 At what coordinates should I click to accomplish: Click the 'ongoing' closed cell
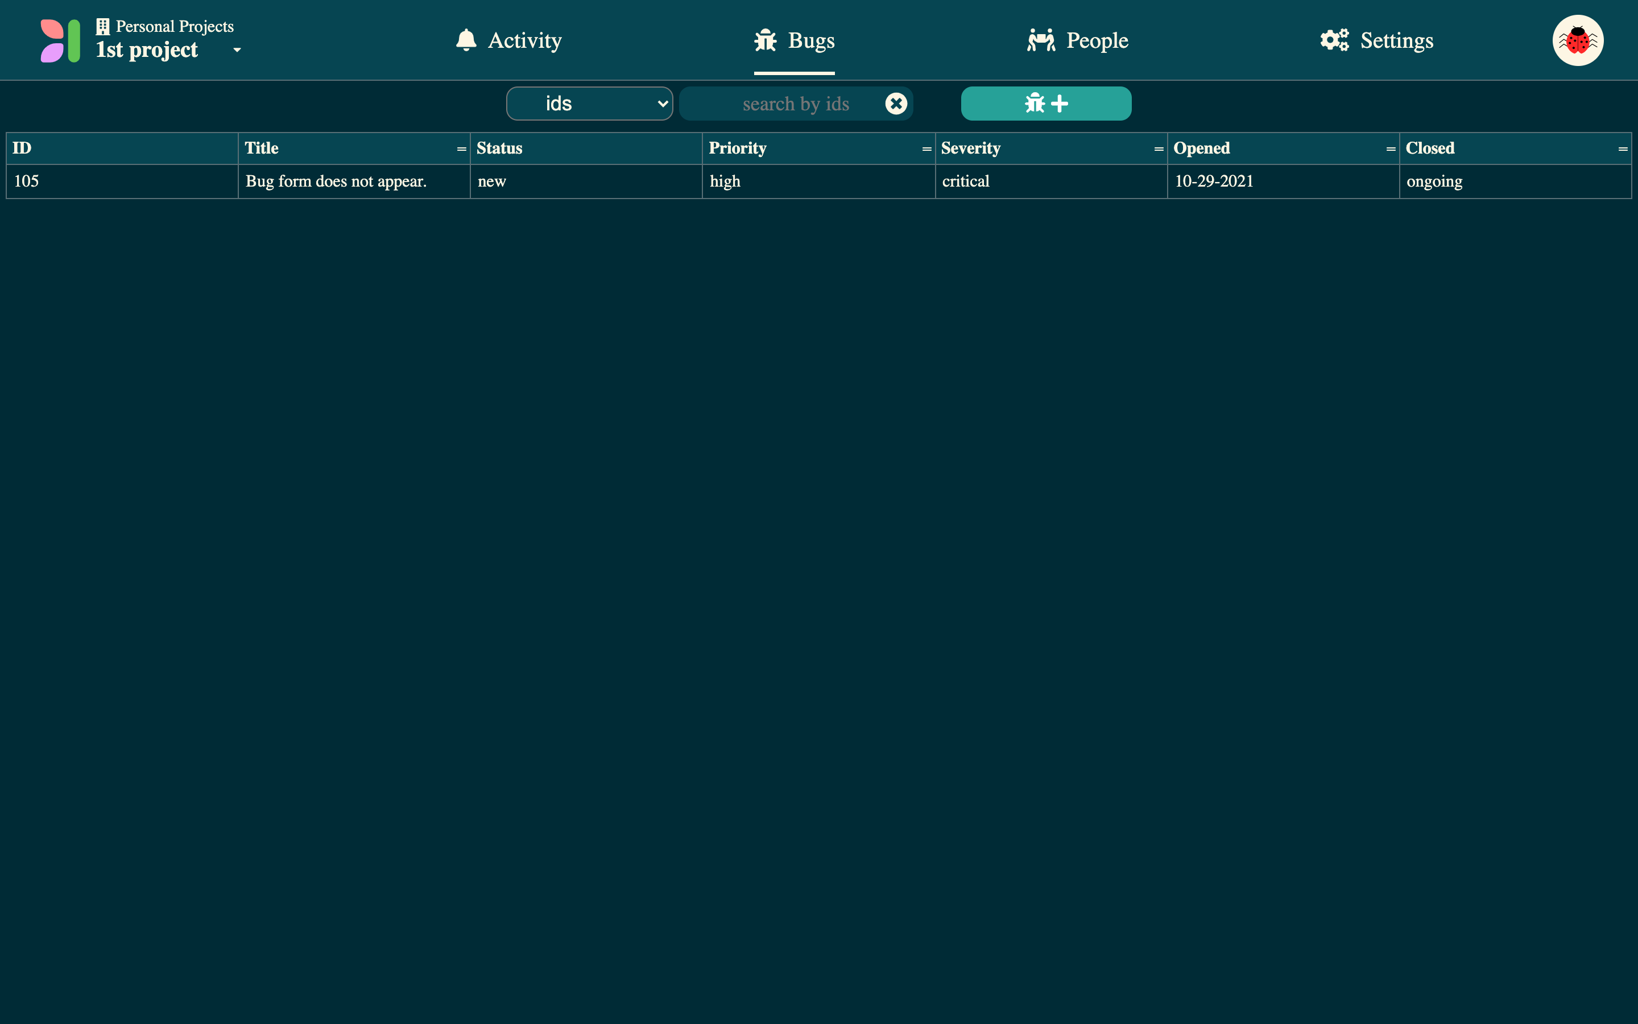(x=1516, y=181)
